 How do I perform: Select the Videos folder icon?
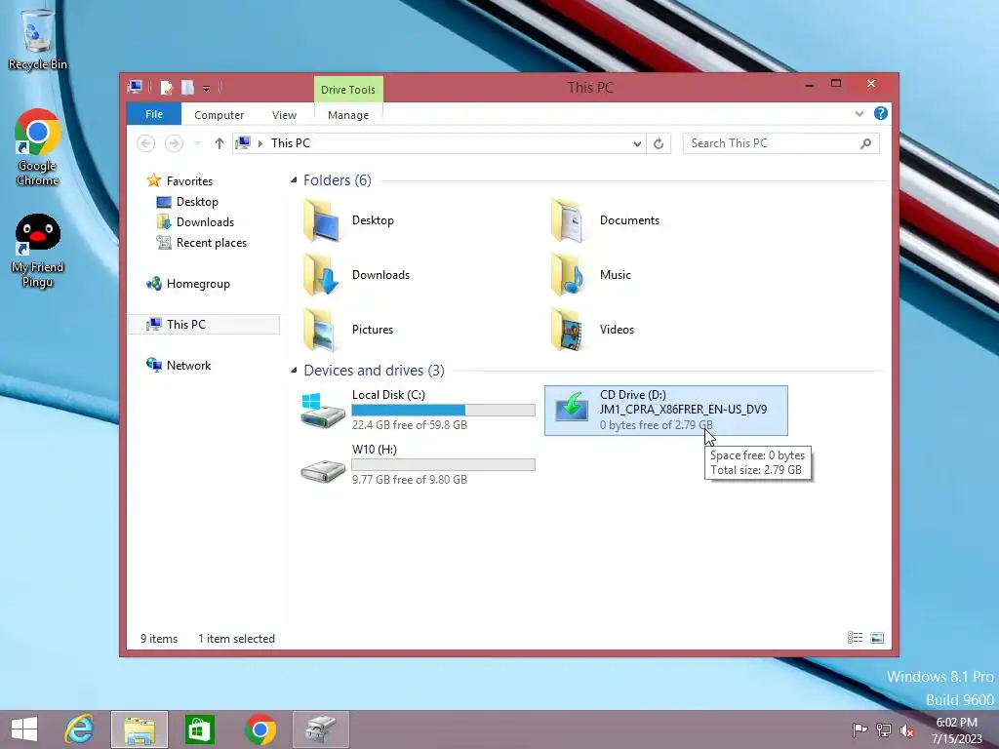tap(569, 330)
